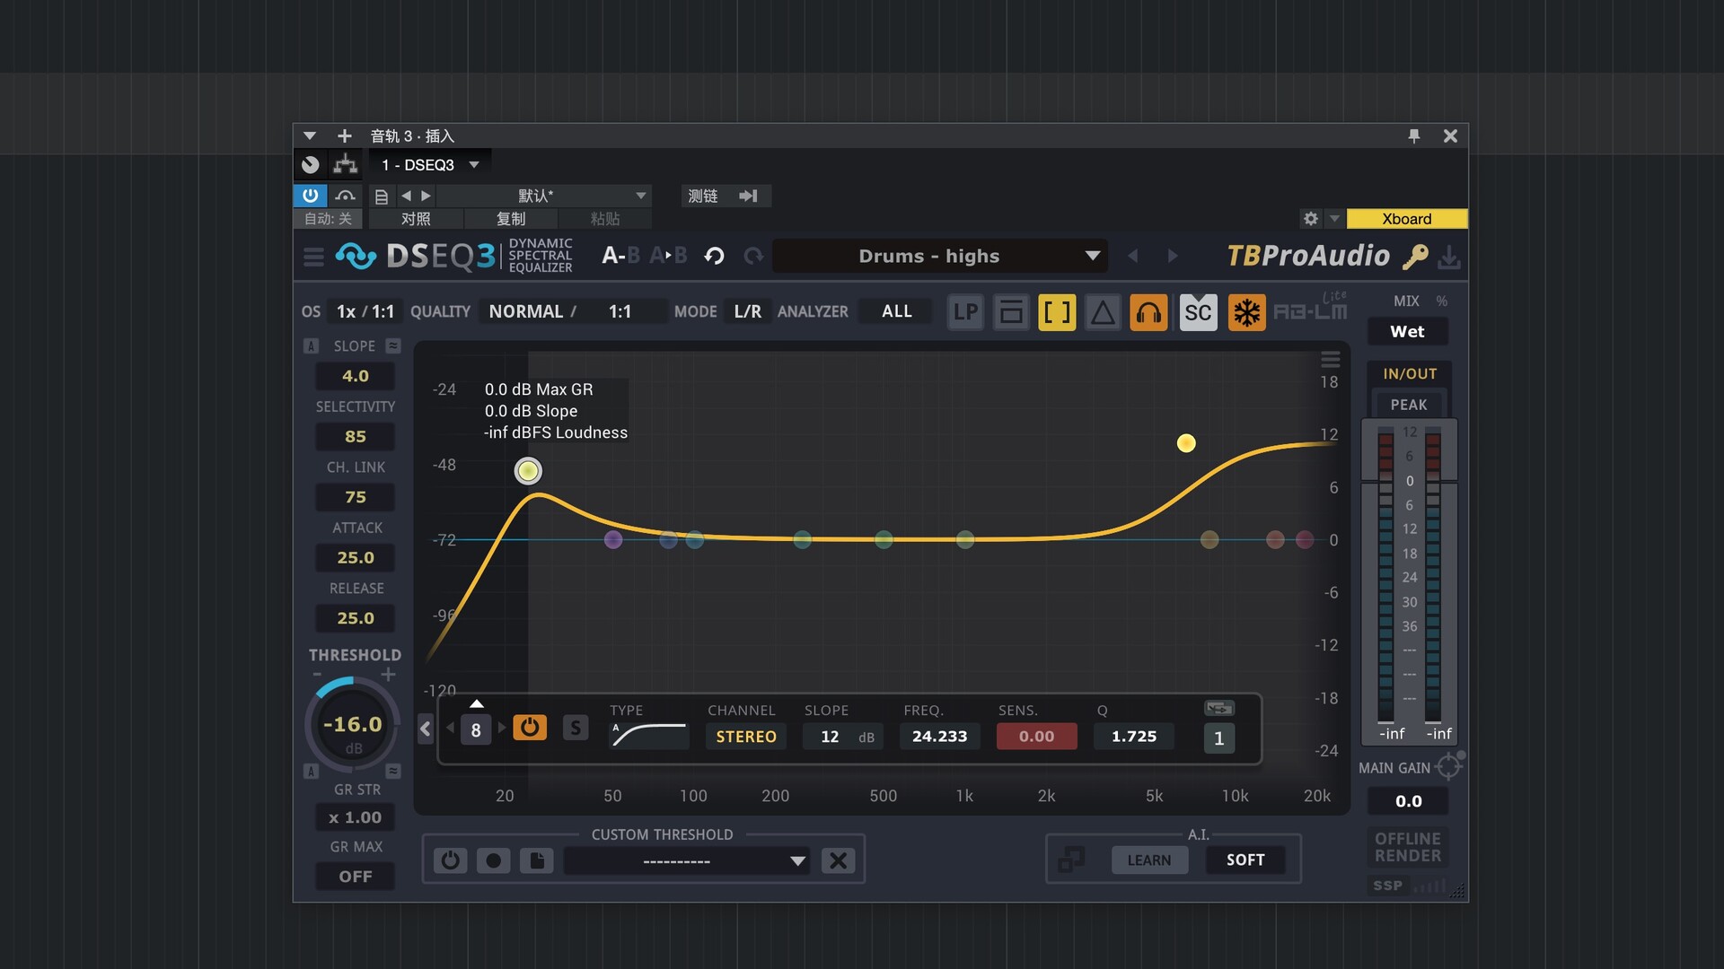This screenshot has width=1724, height=969.
Task: Click the SOFT button
Action: pyautogui.click(x=1245, y=860)
